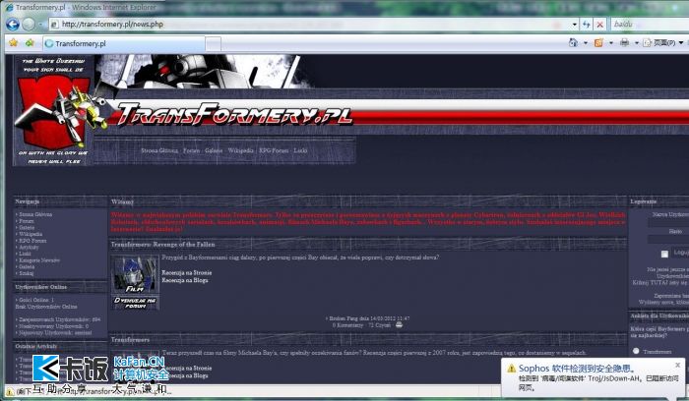Click Forum in Nawigacja sidebar
Image resolution: width=689 pixels, height=401 pixels.
tap(27, 221)
